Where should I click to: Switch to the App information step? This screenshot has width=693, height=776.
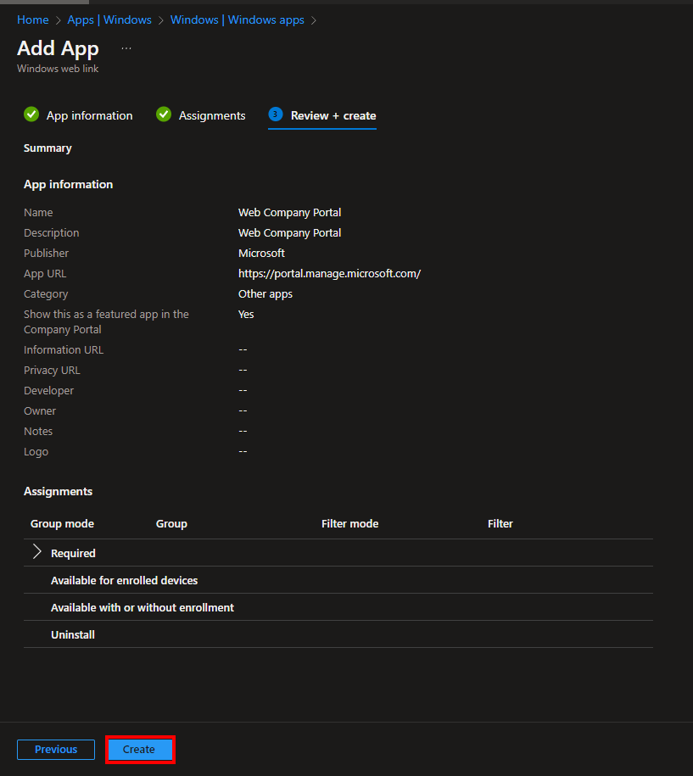(89, 115)
